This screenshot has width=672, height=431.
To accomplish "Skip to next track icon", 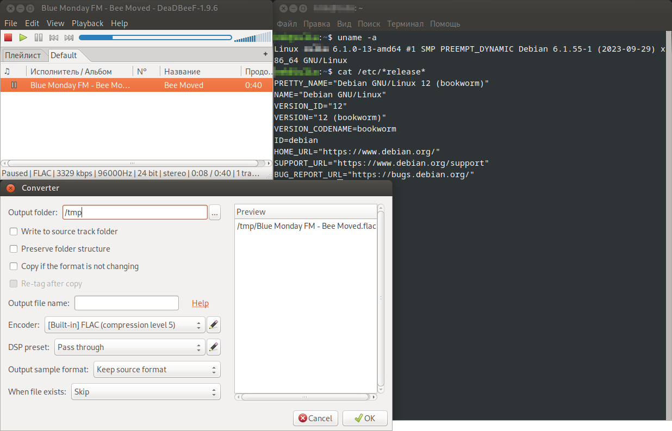I will [69, 38].
